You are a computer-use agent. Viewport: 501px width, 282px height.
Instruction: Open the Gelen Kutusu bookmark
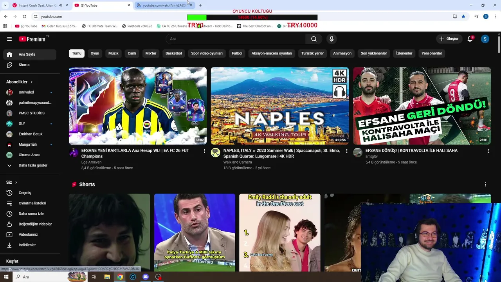(x=59, y=26)
